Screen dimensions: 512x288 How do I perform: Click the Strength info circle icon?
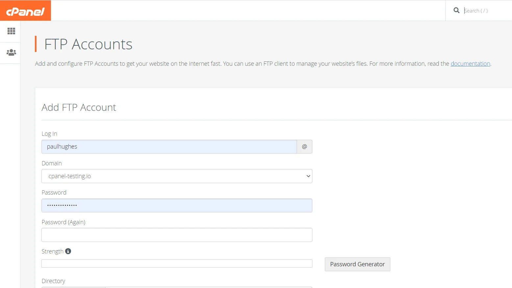pos(68,251)
